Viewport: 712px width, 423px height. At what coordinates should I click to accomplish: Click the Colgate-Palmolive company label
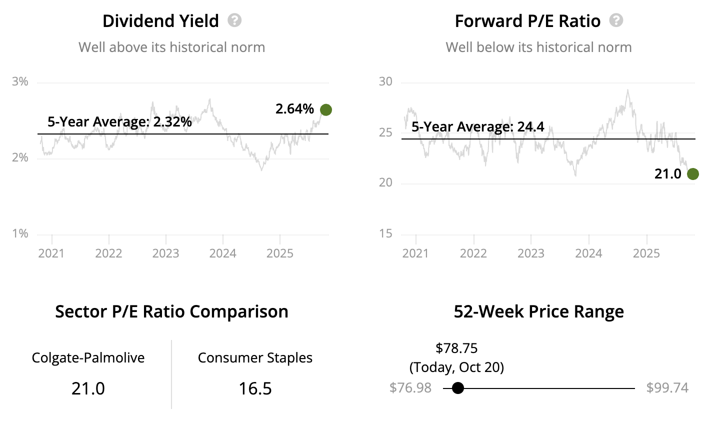[88, 358]
